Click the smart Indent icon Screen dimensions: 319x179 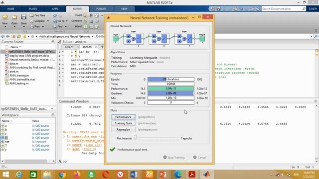tap(86, 26)
